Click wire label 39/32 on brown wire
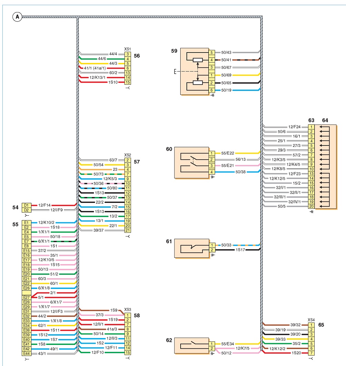Image resolution: width=346 pixels, height=366 pixels. tap(295, 325)
